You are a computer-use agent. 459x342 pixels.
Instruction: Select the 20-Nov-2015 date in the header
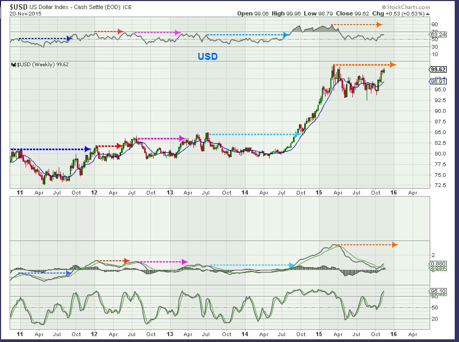[25, 14]
